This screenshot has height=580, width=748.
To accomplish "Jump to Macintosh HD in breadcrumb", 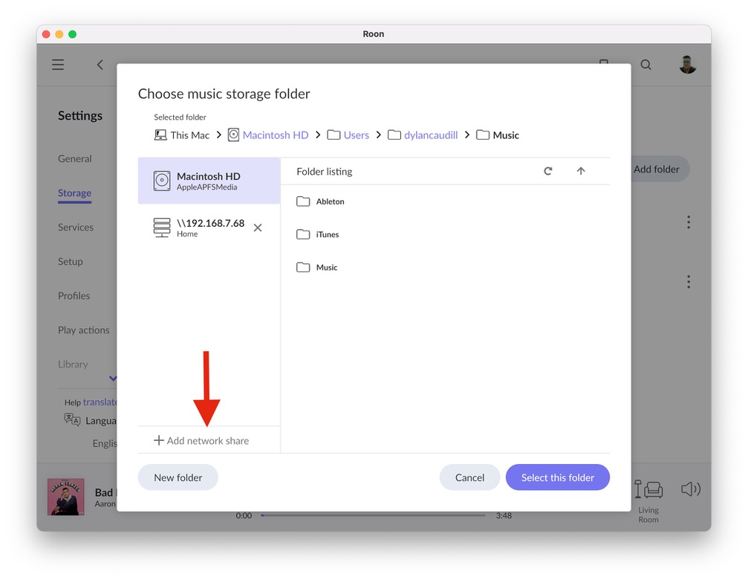I will point(268,135).
